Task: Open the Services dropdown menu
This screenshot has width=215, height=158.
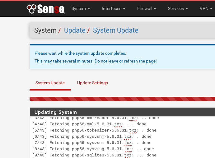Action: coord(178,8)
